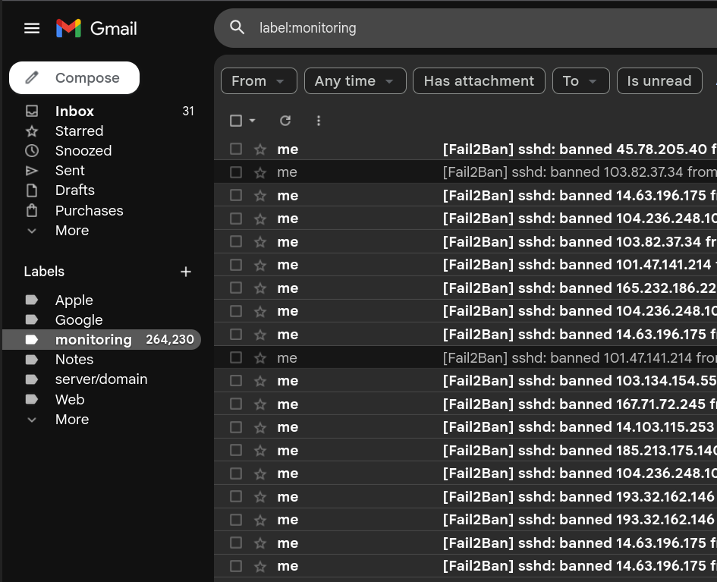Star the banned 45.78.205.40 email
717x582 pixels.
pyautogui.click(x=260, y=149)
